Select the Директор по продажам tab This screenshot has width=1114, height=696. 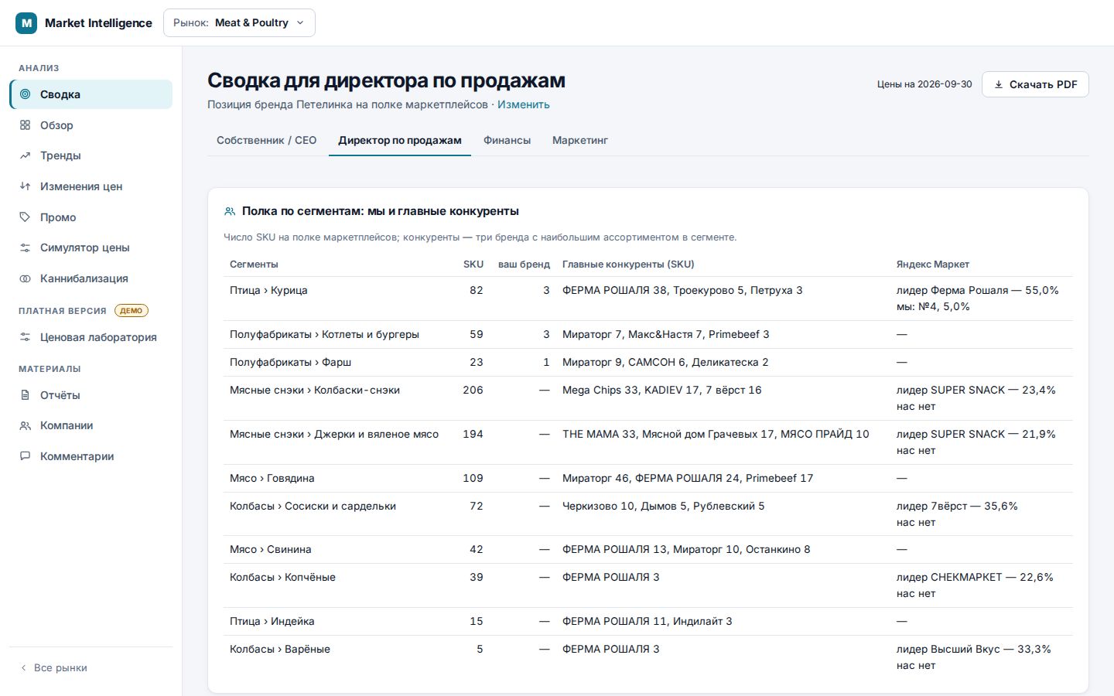point(400,140)
